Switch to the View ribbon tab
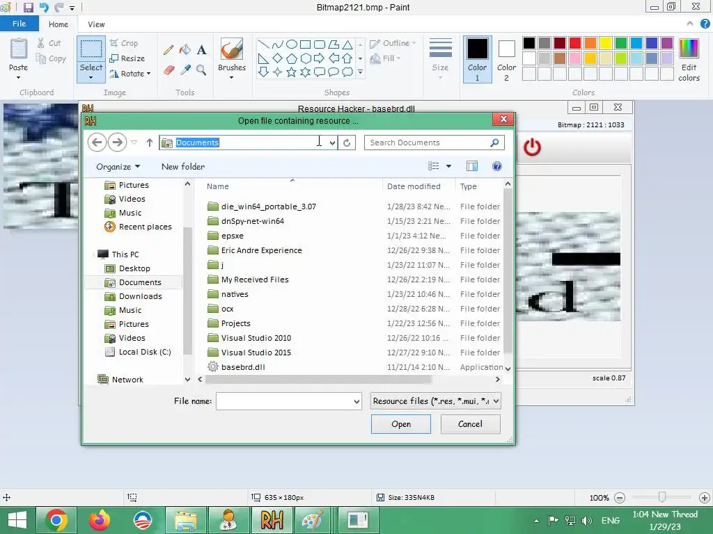 tap(96, 24)
